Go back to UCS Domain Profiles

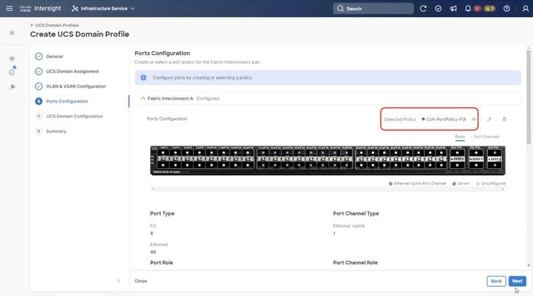click(x=54, y=25)
